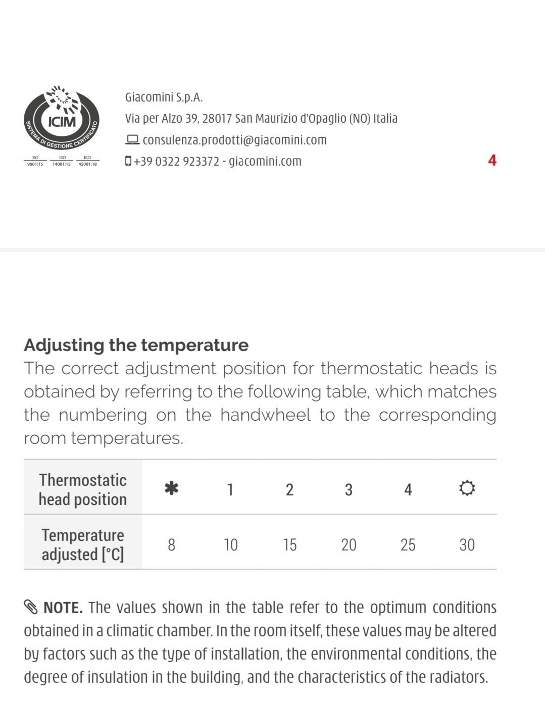This screenshot has width=545, height=701.
Task: Click the Thermostatic head position row header
Action: coord(83,489)
